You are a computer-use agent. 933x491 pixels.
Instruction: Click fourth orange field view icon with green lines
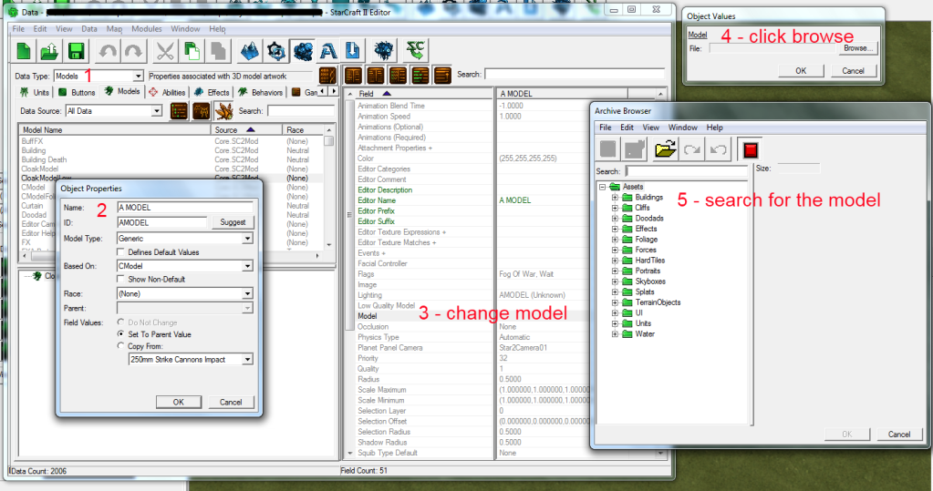[420, 76]
